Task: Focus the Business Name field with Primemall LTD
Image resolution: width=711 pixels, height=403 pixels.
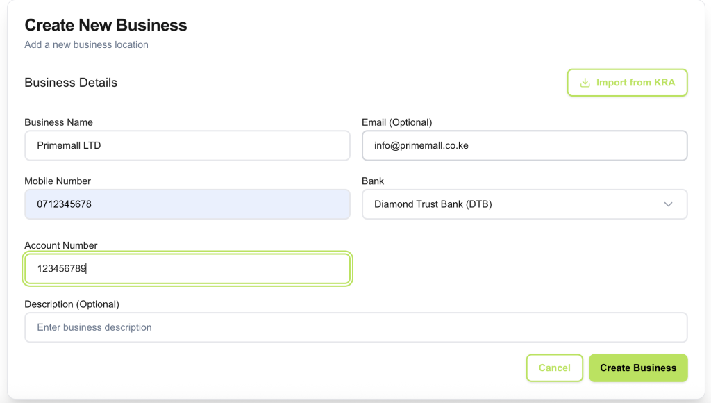Action: pos(187,146)
